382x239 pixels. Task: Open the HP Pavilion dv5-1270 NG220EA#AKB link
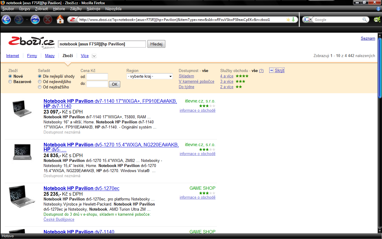(x=111, y=147)
